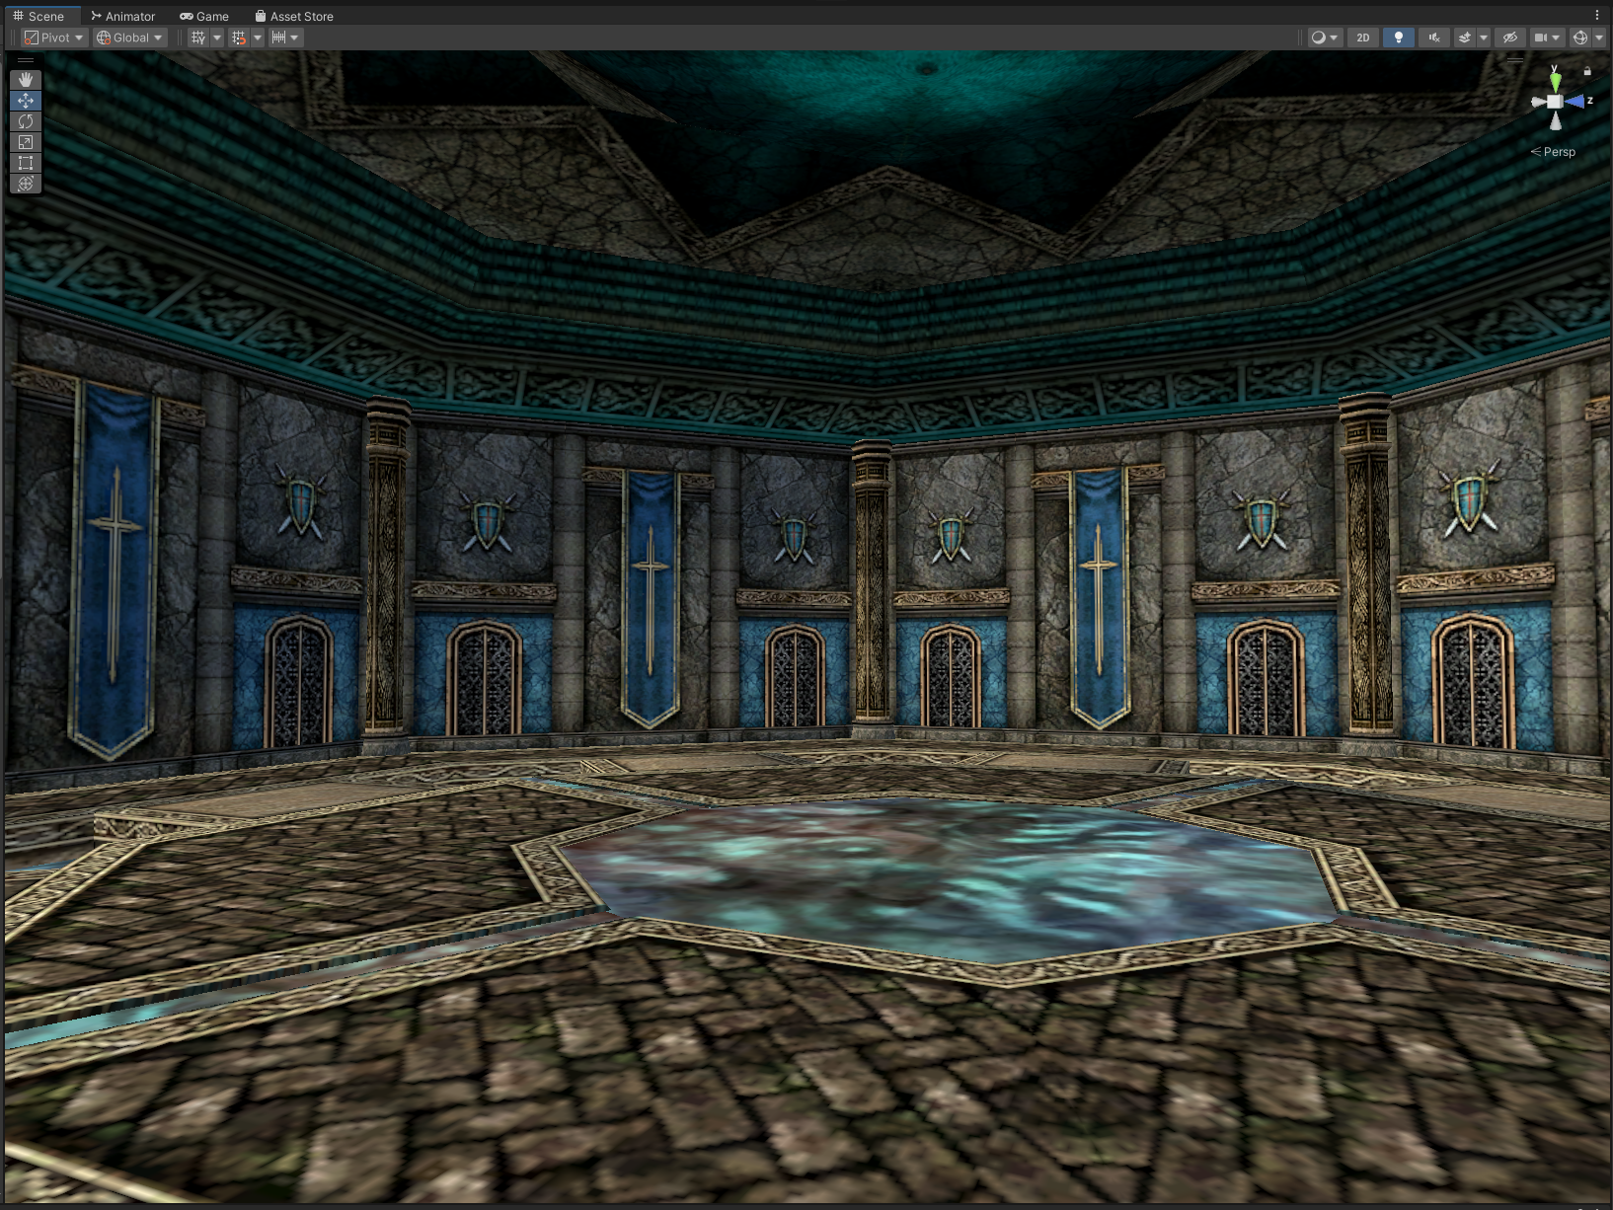1613x1210 pixels.
Task: Click the blue Z axis cone
Action: click(1575, 102)
